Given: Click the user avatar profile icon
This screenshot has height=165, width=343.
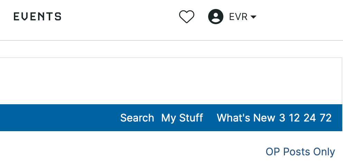Looking at the screenshot, I should [216, 17].
